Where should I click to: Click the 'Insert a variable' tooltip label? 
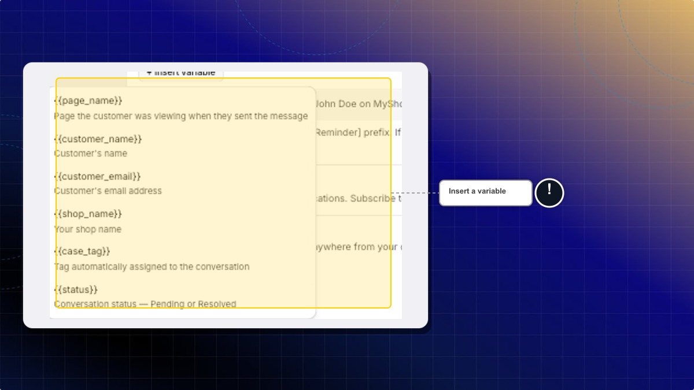[x=485, y=193]
